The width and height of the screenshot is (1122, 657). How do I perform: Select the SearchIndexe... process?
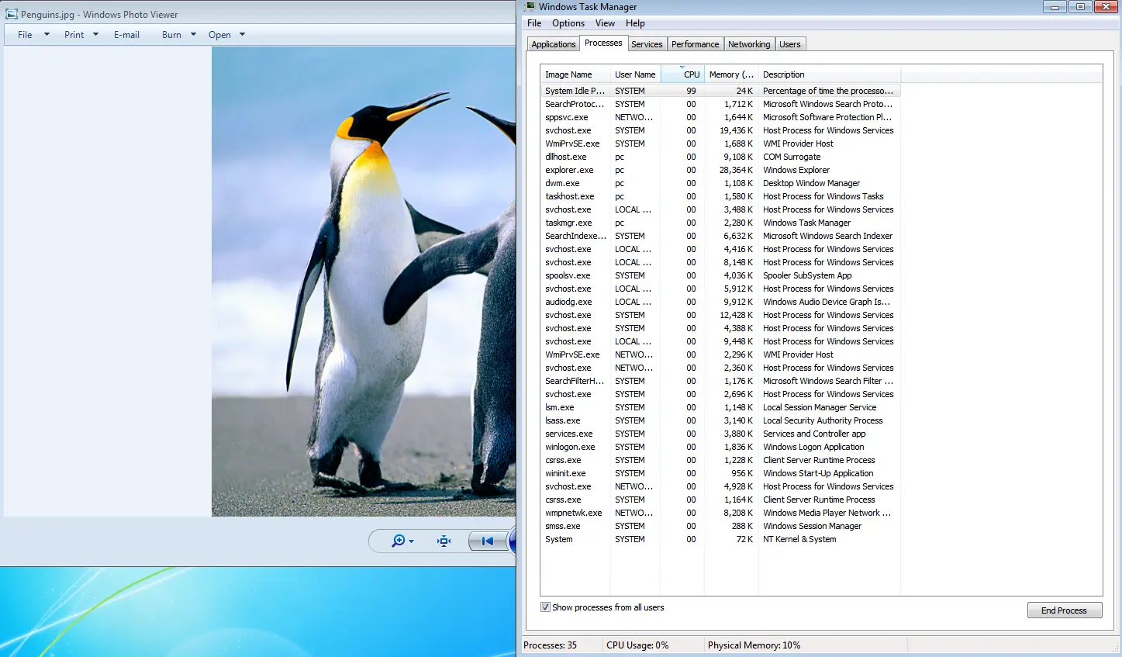tap(720, 236)
